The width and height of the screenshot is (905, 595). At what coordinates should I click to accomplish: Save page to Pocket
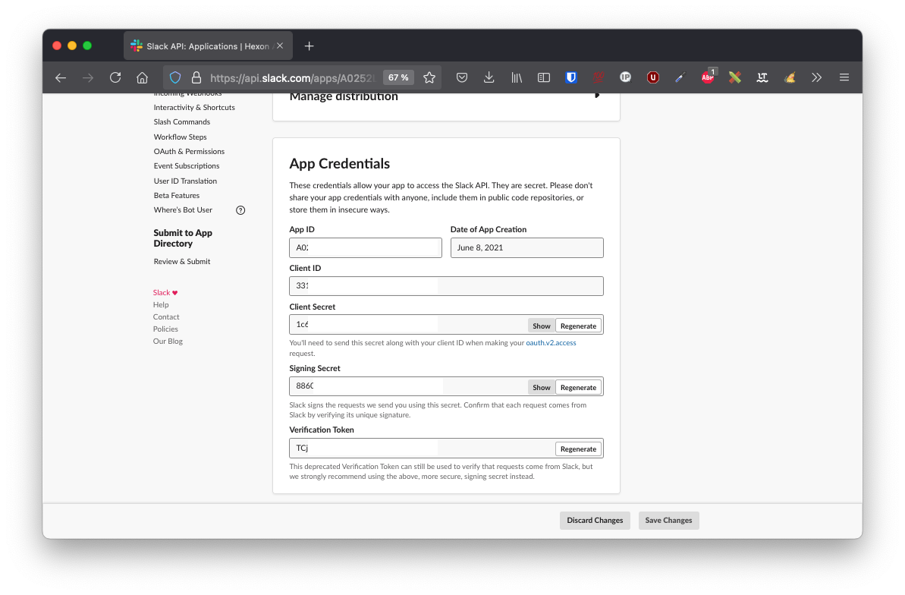click(462, 77)
